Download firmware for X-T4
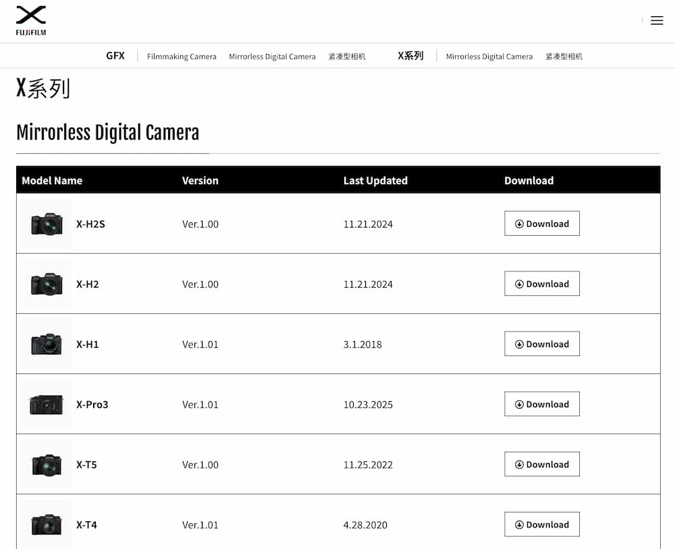 (542, 524)
